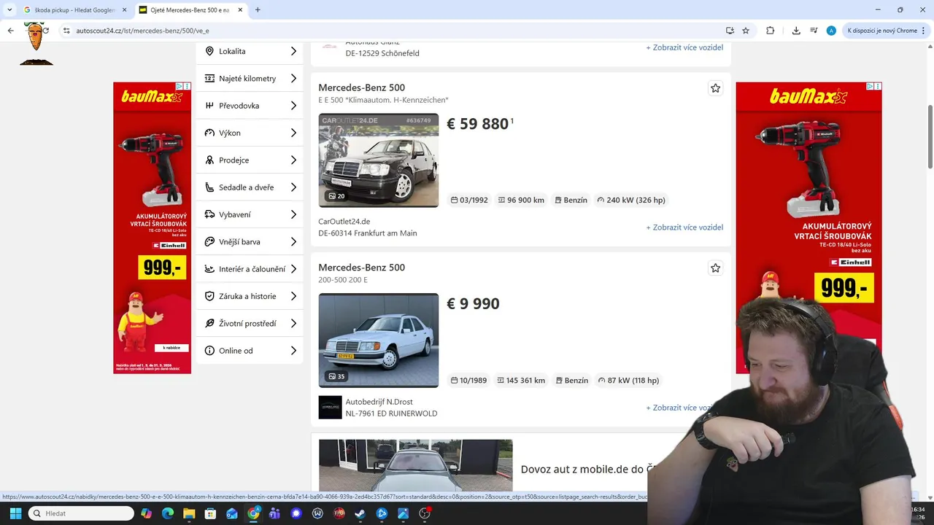Open a new browser tab
Image resolution: width=934 pixels, height=525 pixels.
pyautogui.click(x=258, y=10)
